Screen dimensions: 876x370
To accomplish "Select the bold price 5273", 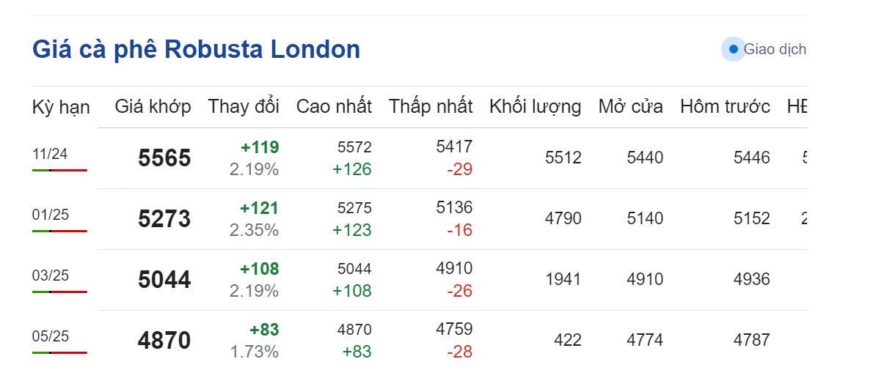I will coord(164,219).
